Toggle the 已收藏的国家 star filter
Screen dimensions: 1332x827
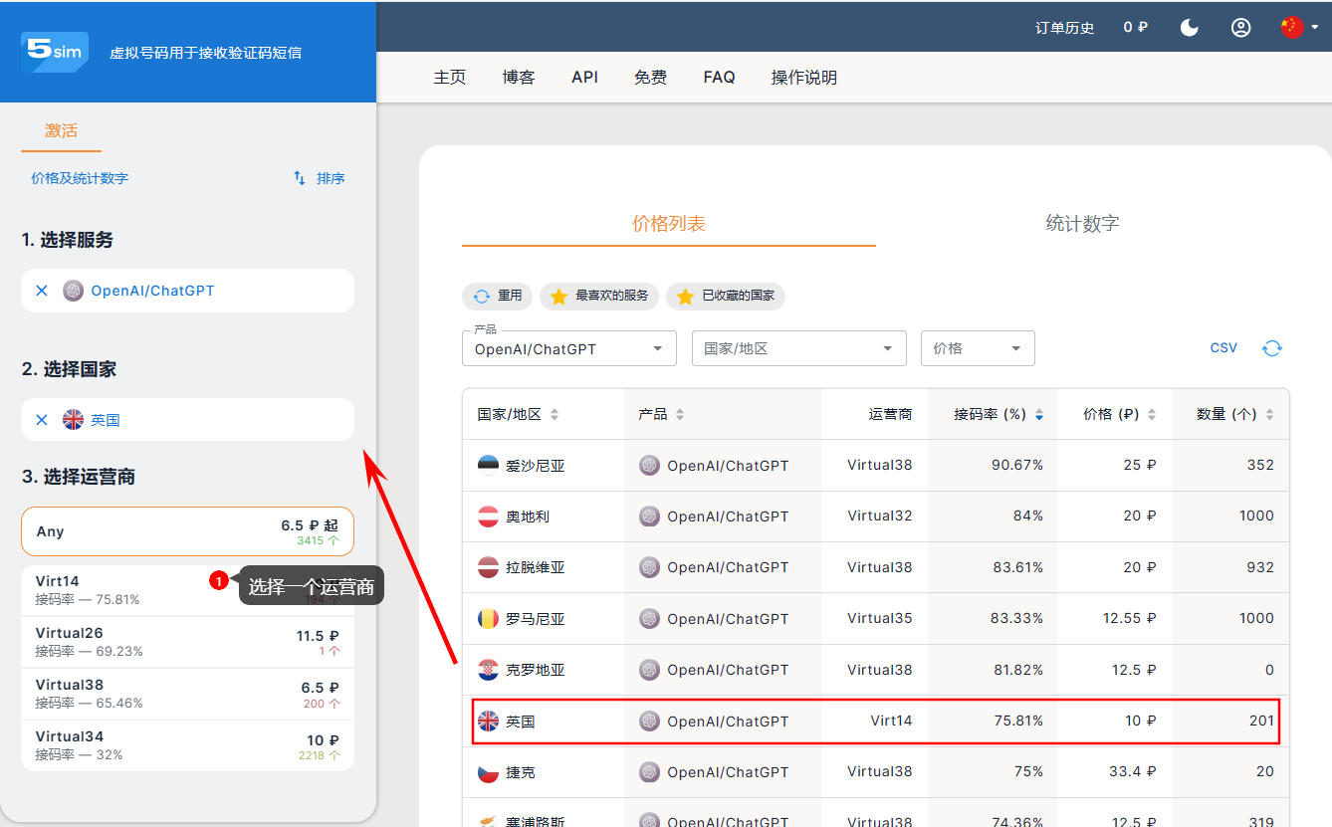pyautogui.click(x=726, y=297)
